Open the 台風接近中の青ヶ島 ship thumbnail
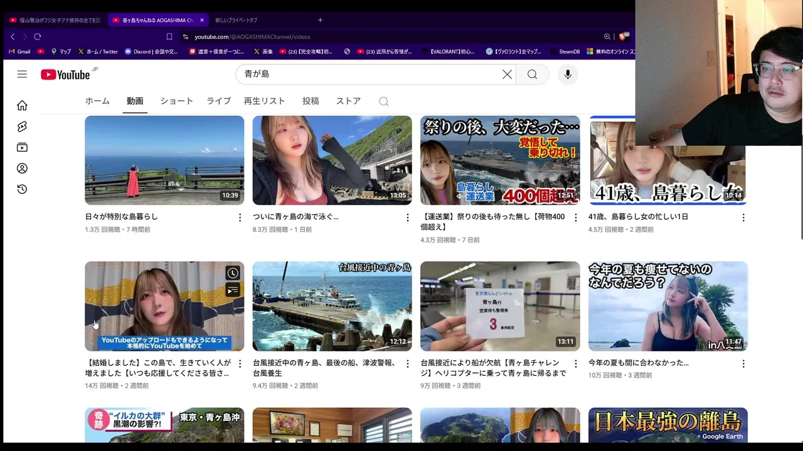This screenshot has width=803, height=451. pos(332,306)
